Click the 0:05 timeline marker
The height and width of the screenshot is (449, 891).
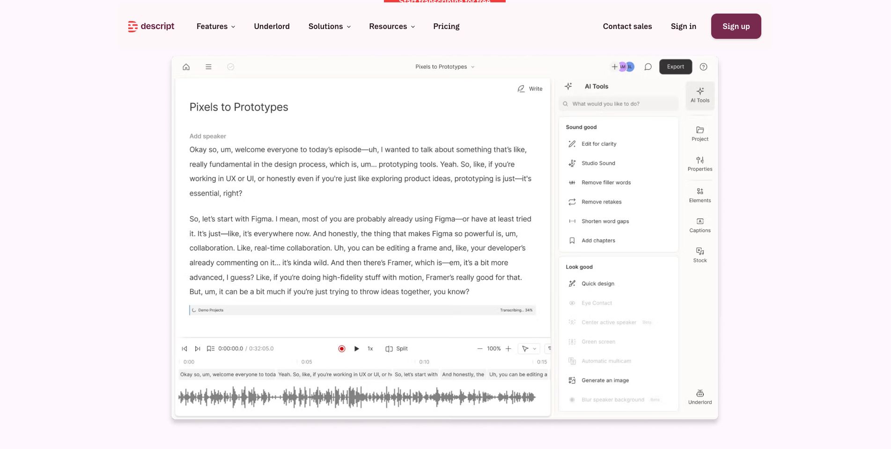pos(307,362)
